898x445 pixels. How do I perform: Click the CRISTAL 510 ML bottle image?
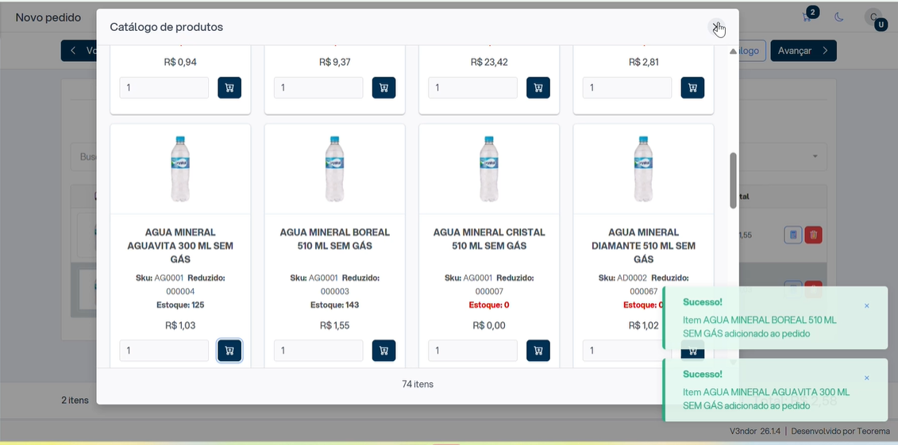point(489,169)
